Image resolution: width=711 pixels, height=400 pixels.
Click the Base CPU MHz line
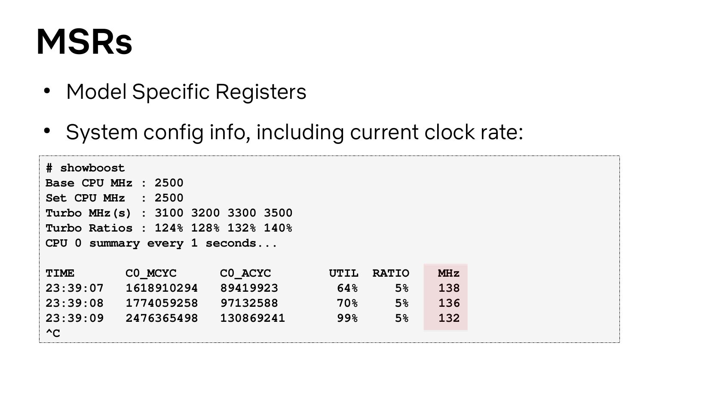[114, 183]
